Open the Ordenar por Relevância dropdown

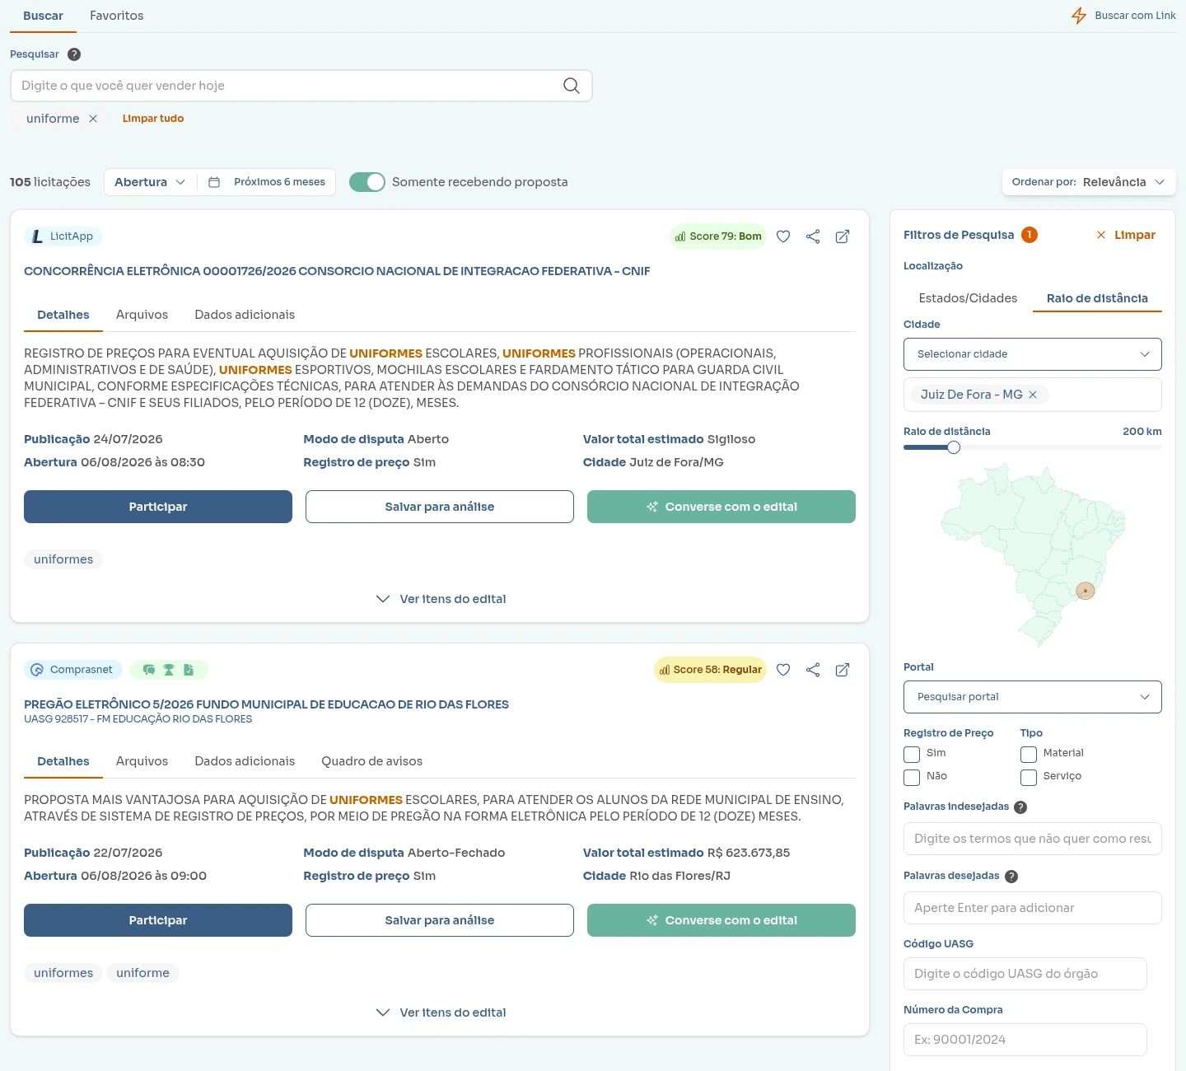(1089, 182)
